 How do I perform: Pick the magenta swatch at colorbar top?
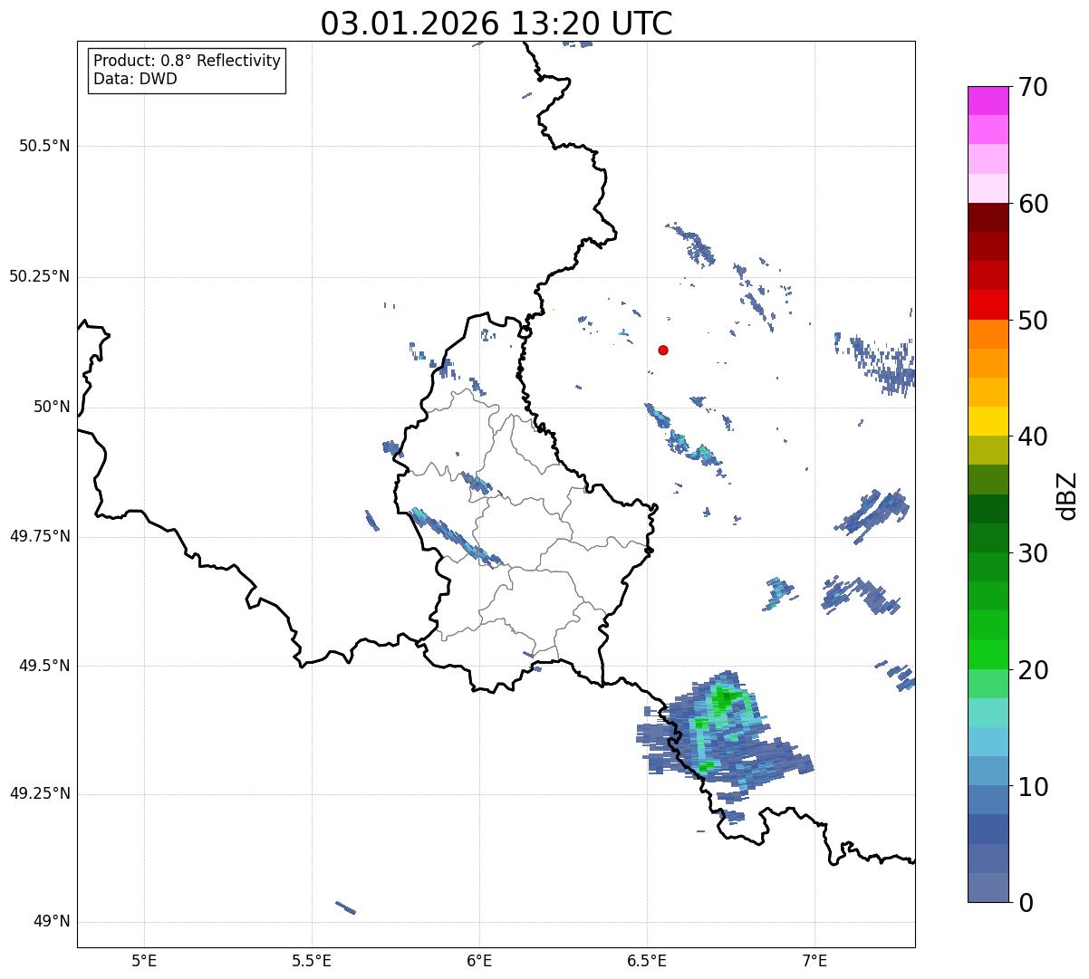click(x=988, y=101)
